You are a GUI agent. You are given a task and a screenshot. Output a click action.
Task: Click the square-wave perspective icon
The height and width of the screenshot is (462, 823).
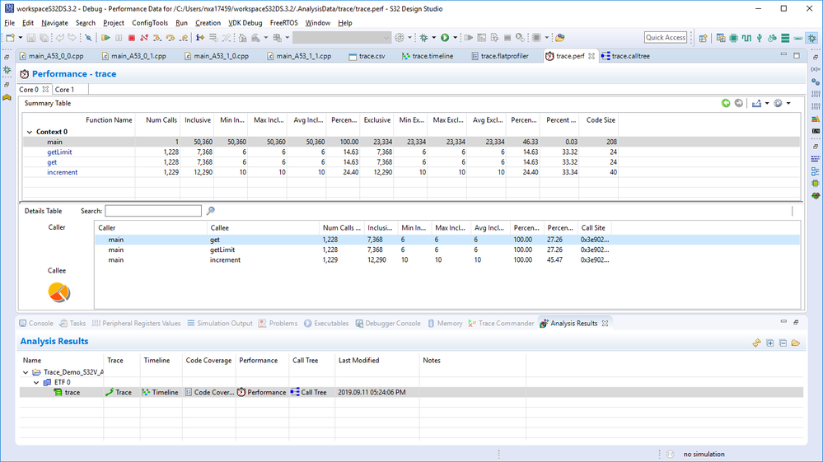coord(746,38)
